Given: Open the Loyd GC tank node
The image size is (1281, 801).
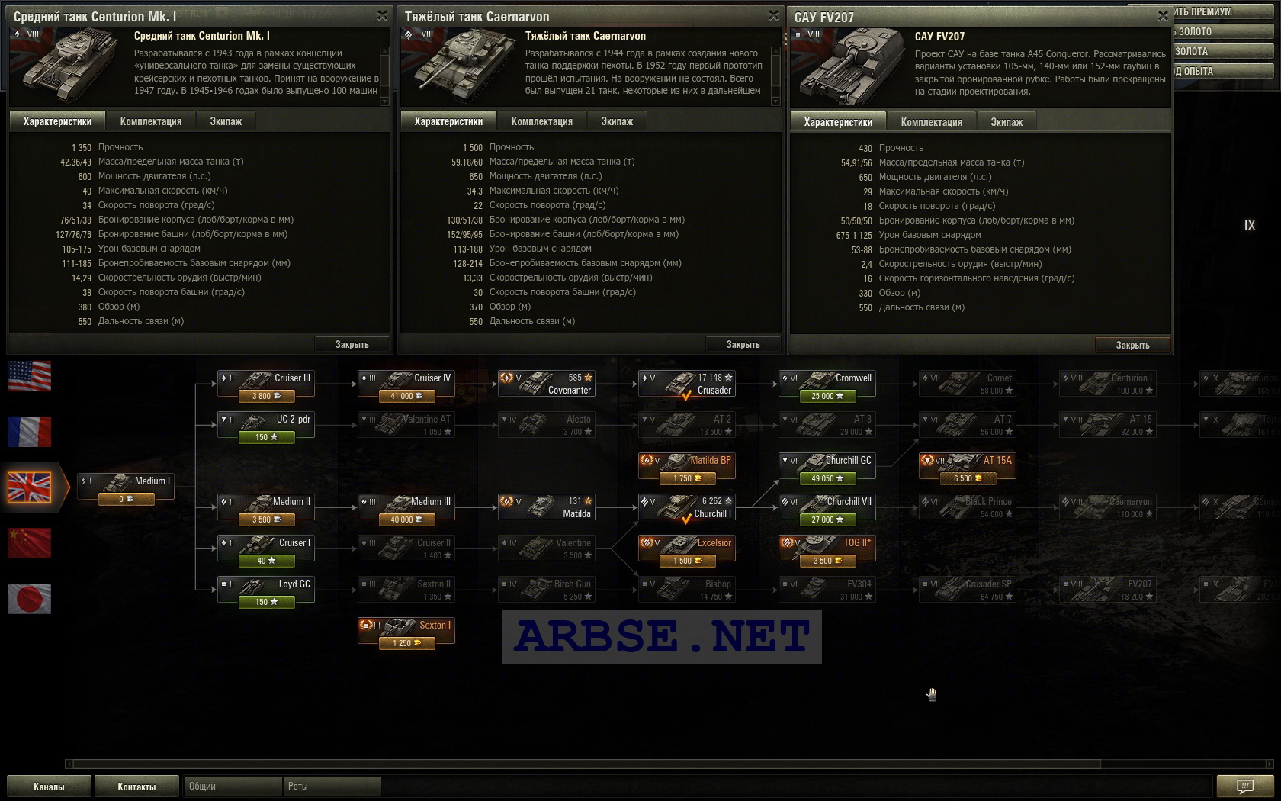Looking at the screenshot, I should click(266, 591).
